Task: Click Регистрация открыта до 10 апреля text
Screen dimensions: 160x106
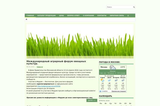Action: pyautogui.click(x=41, y=89)
